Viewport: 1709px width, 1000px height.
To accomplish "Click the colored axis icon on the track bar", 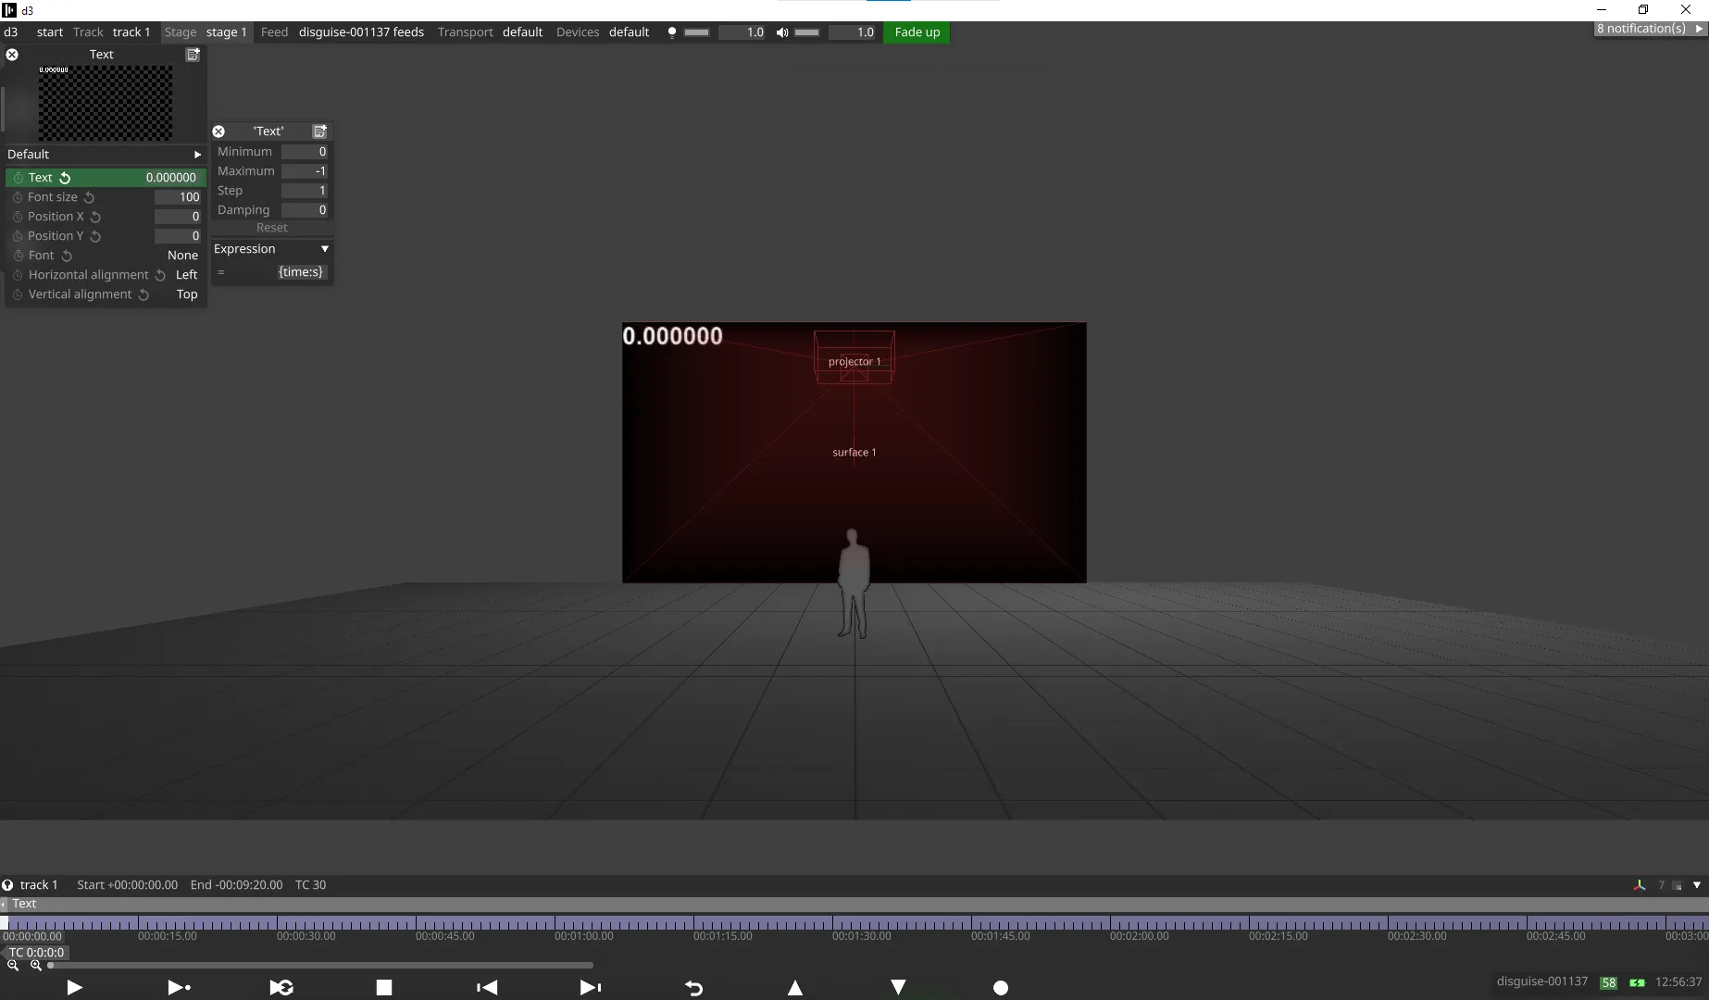I will [1639, 885].
